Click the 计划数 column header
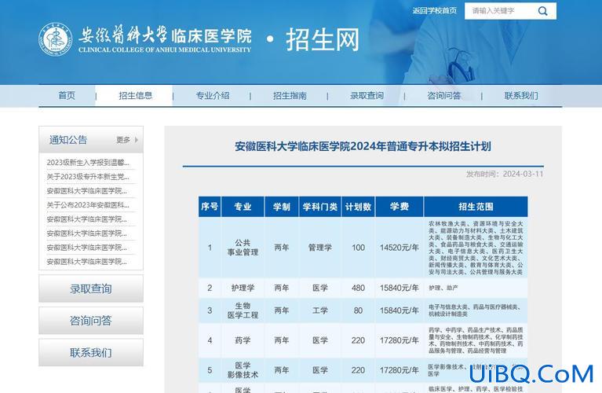The width and height of the screenshot is (602, 393). click(x=358, y=207)
